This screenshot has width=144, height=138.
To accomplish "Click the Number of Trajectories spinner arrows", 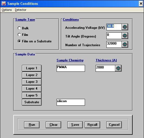I will 125,44.
